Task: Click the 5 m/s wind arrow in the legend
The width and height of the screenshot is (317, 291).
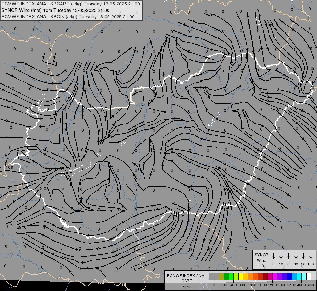Action: coord(273,256)
